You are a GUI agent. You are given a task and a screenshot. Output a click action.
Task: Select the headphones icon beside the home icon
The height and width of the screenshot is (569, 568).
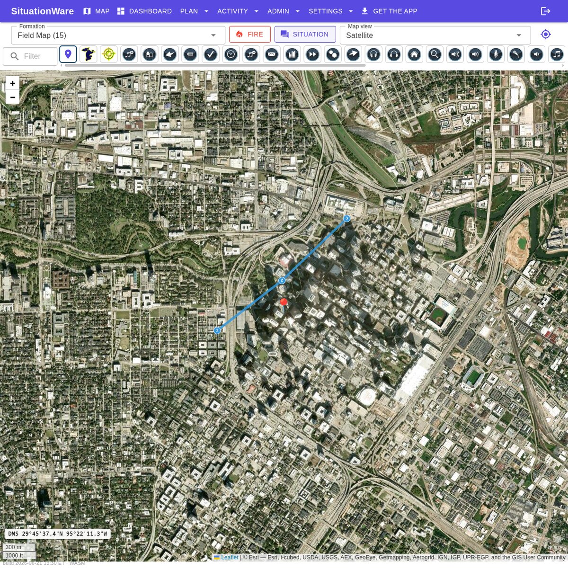point(394,54)
